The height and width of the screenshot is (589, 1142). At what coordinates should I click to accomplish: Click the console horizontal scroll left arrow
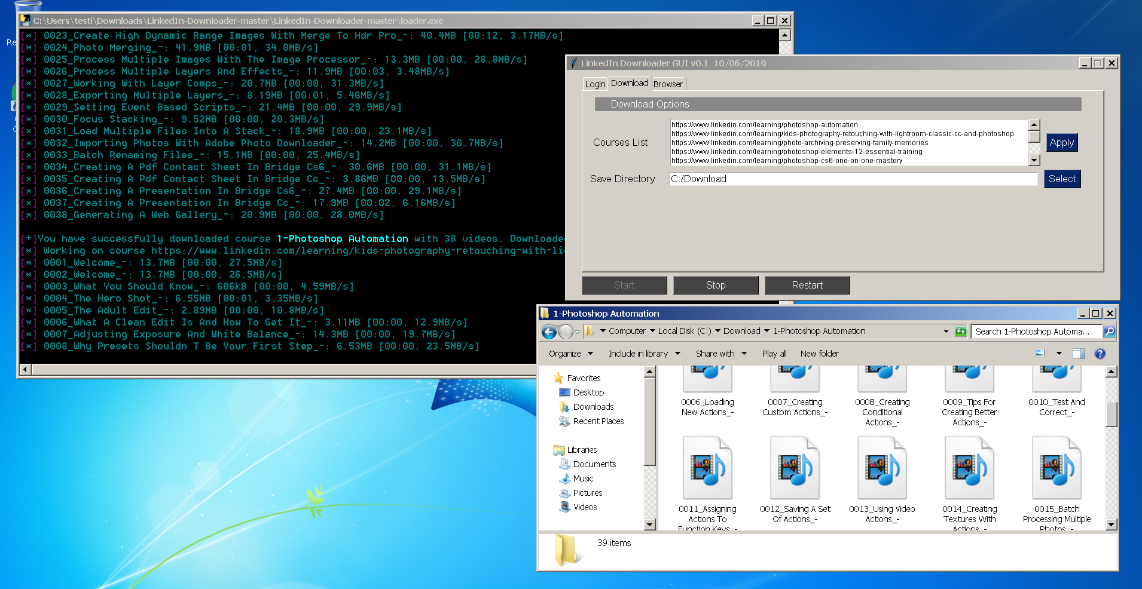point(25,370)
